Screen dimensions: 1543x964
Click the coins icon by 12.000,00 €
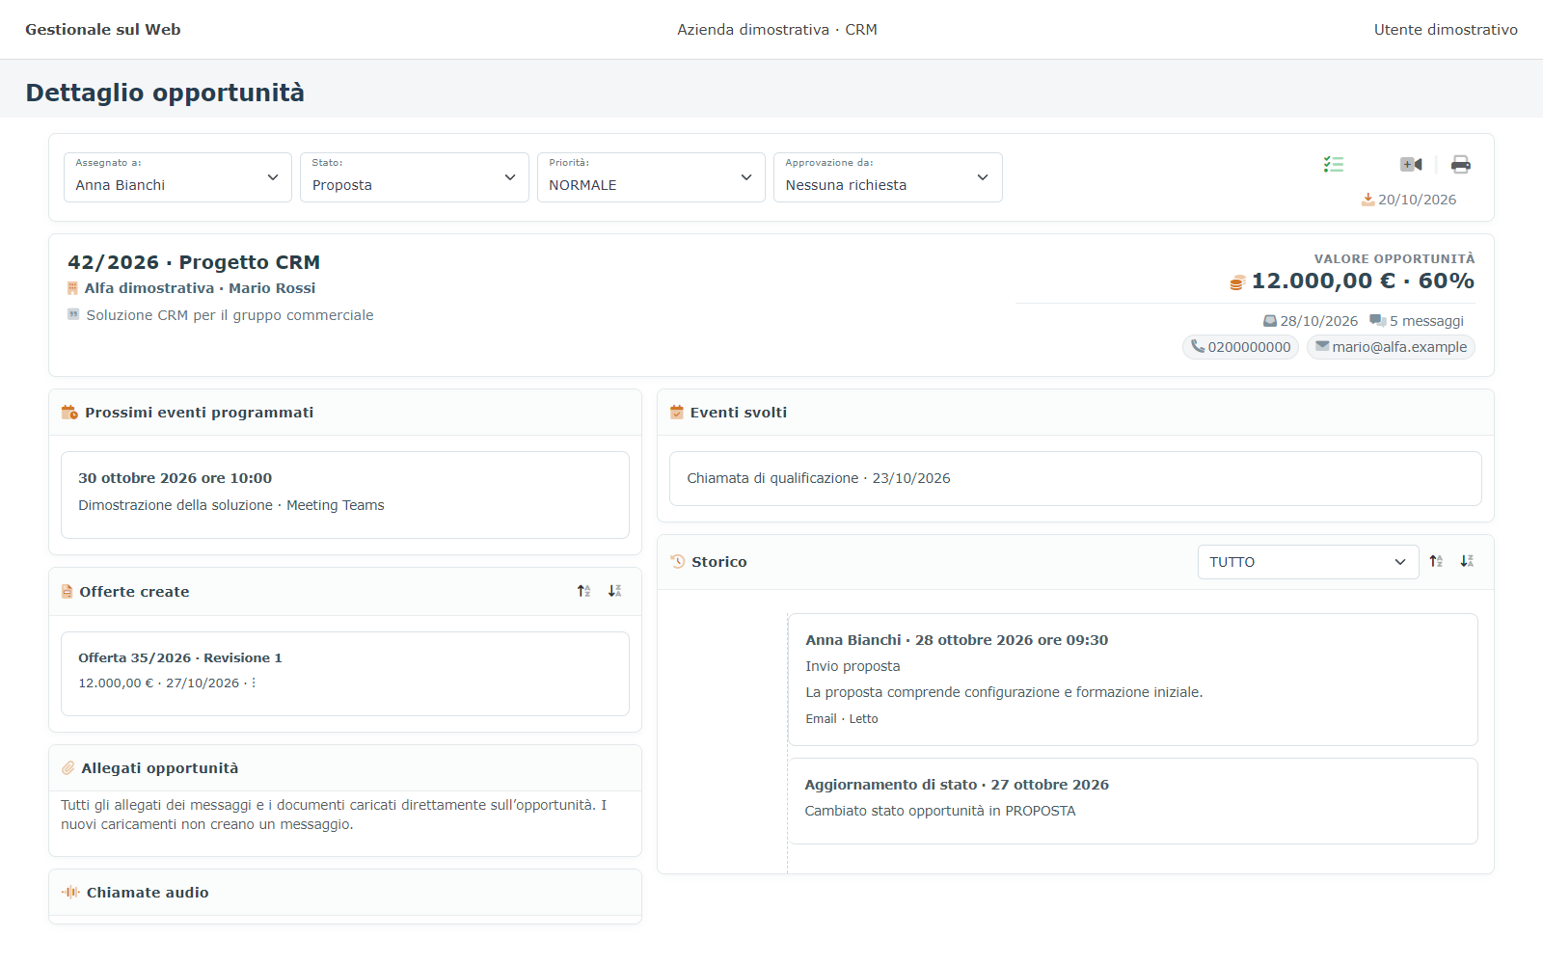tap(1237, 282)
